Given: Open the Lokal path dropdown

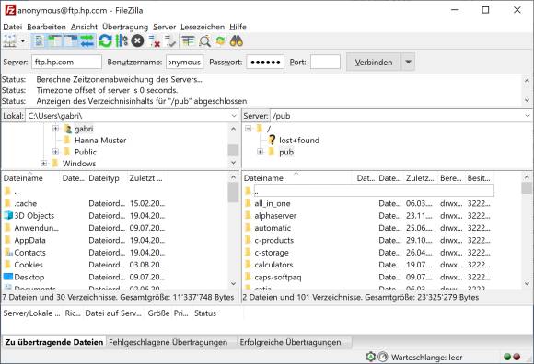Looking at the screenshot, I should point(234,116).
